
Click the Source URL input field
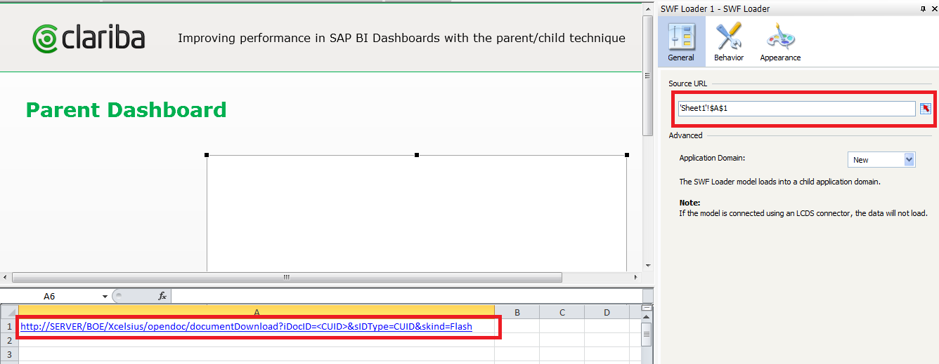(x=796, y=109)
